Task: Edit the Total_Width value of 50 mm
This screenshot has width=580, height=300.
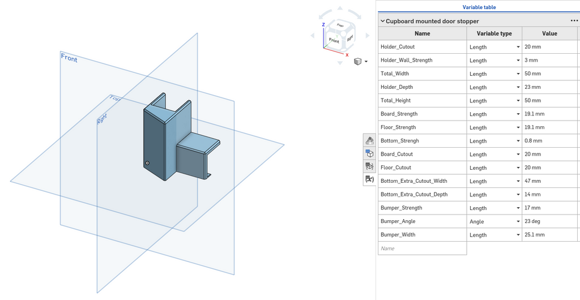Action: tap(549, 74)
